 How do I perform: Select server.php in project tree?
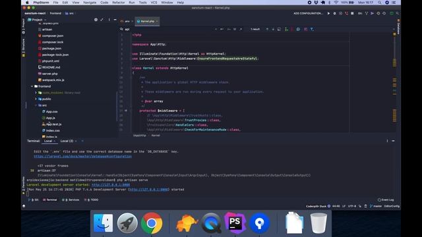click(47, 74)
